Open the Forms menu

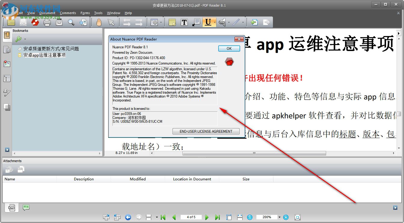[x=85, y=13]
